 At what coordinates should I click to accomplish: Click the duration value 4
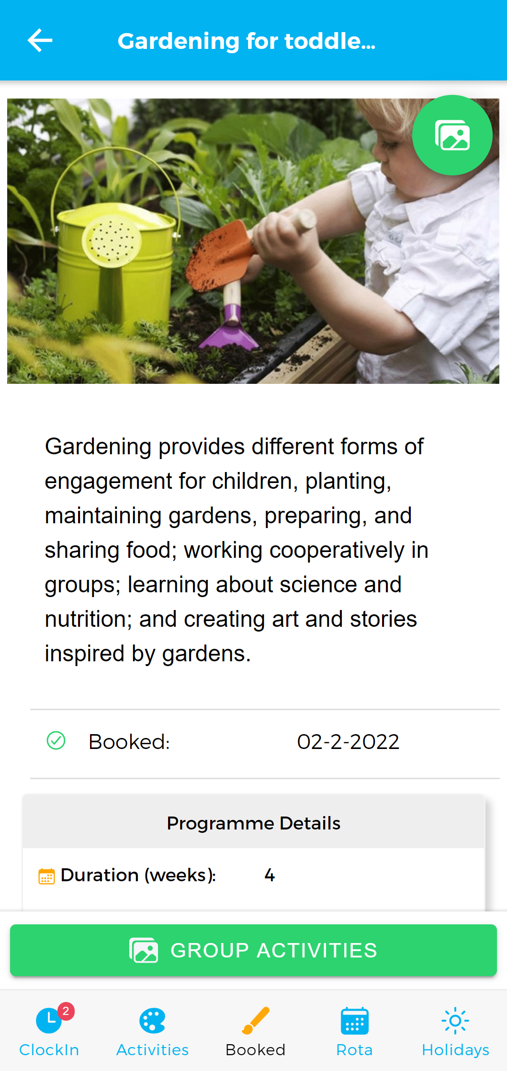click(270, 875)
